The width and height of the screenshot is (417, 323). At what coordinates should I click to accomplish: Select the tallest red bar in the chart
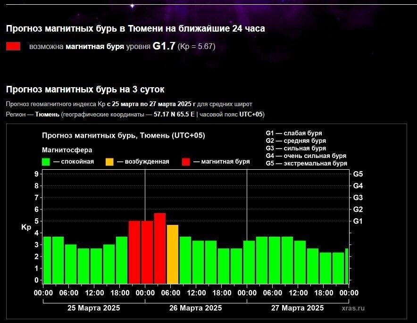pos(160,248)
